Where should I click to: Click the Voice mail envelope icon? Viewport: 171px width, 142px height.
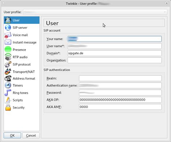(x=8, y=35)
